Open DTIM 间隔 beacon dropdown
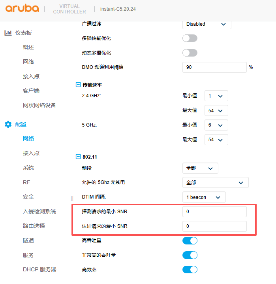Viewport: 276px width, 284px height. click(204, 197)
